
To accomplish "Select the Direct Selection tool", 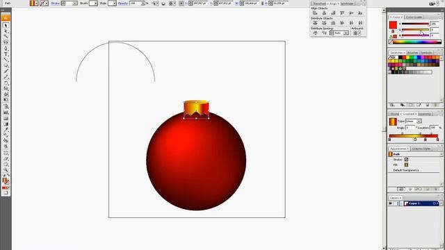I will (x=6, y=31).
